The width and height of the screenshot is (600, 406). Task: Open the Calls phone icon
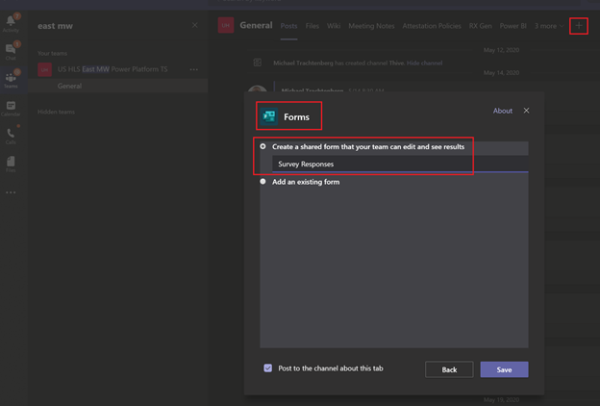coord(11,136)
